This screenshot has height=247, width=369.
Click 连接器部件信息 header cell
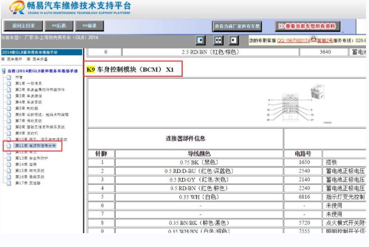185,138
